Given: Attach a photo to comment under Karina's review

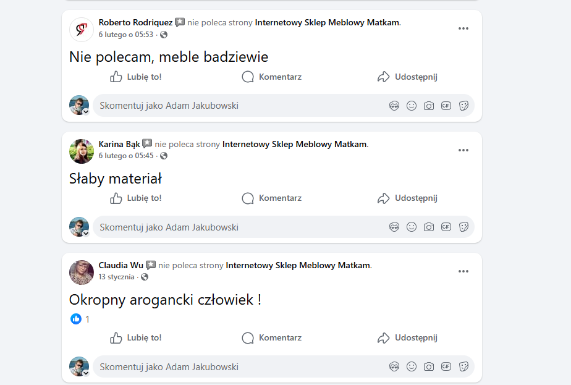Looking at the screenshot, I should pyautogui.click(x=429, y=227).
